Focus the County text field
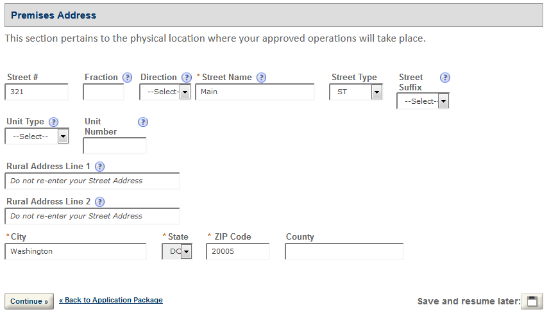549x330 pixels. click(x=344, y=252)
